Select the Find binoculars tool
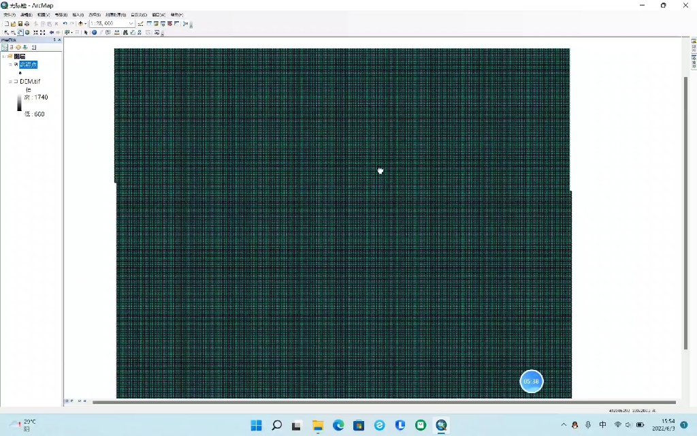697x436 pixels. (125, 31)
